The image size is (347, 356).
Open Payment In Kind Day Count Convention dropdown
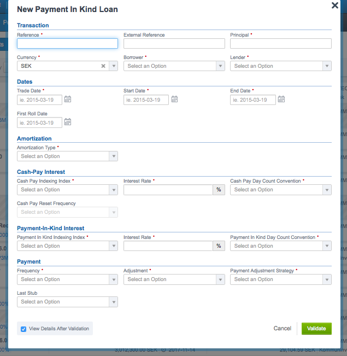click(x=280, y=246)
